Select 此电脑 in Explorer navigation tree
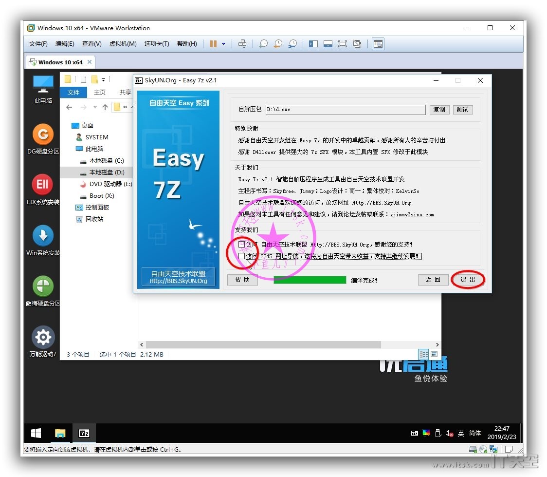The height and width of the screenshot is (477, 547). [90, 149]
